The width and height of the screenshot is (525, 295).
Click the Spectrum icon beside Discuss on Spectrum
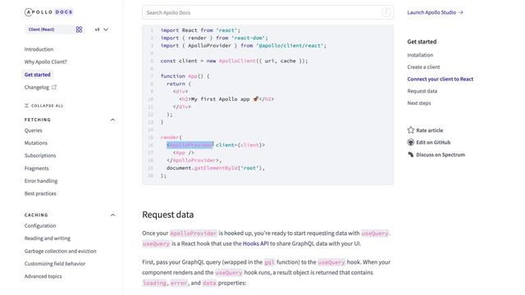[411, 155]
